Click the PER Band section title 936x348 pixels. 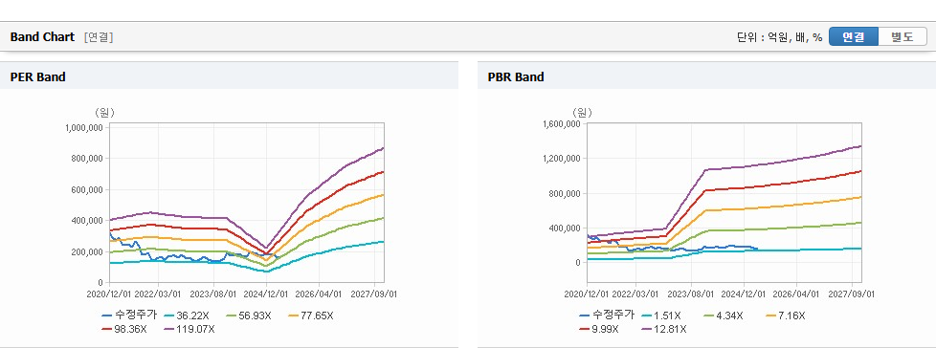point(37,76)
